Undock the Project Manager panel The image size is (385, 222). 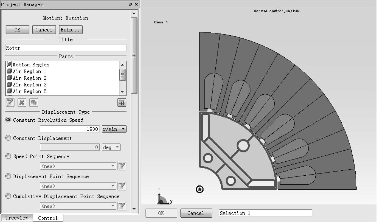pyautogui.click(x=130, y=4)
